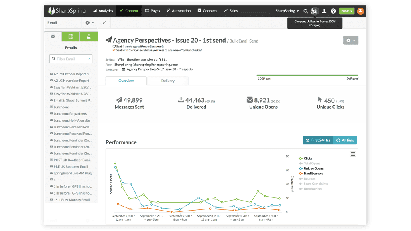The height and width of the screenshot is (231, 411).
Task: Open Luncheon: for partners email
Action: (68, 113)
